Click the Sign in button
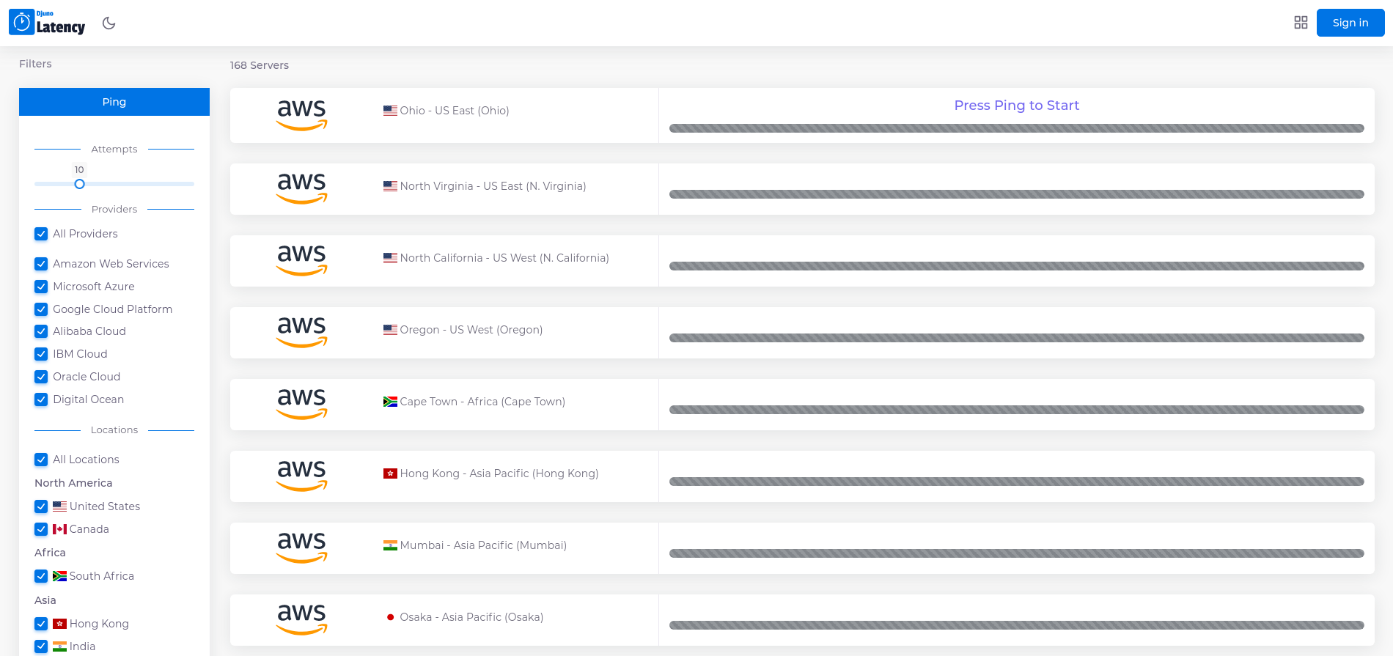Screen dimensions: 1393x656 1350,23
